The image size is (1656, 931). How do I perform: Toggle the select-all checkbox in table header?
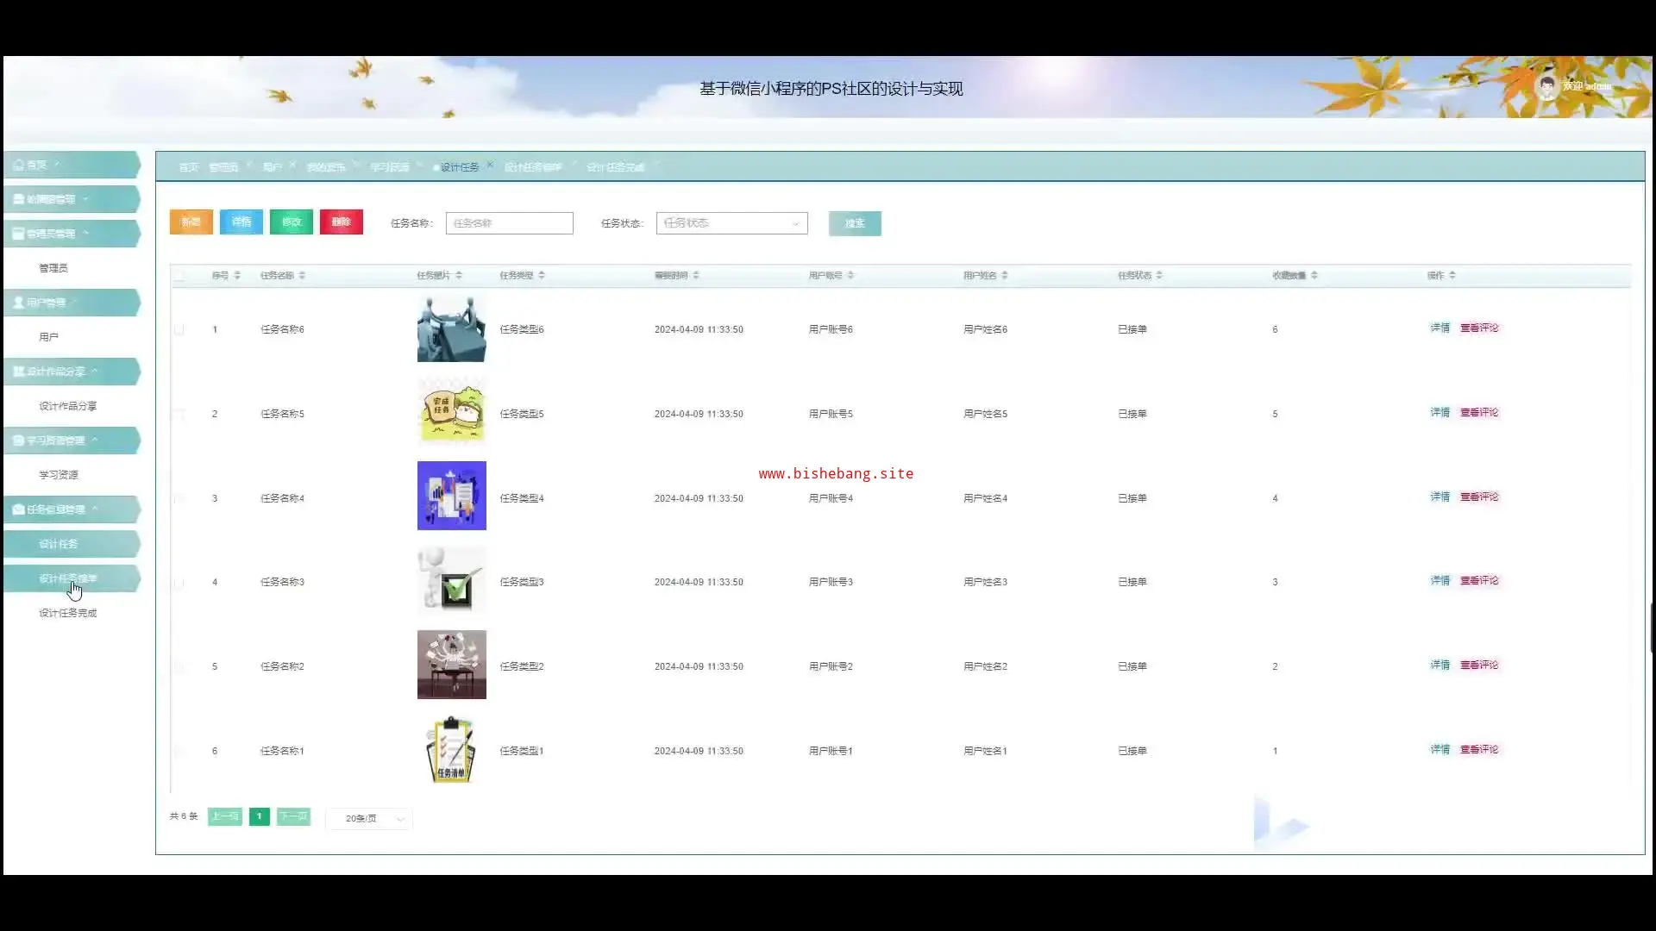[x=179, y=276]
